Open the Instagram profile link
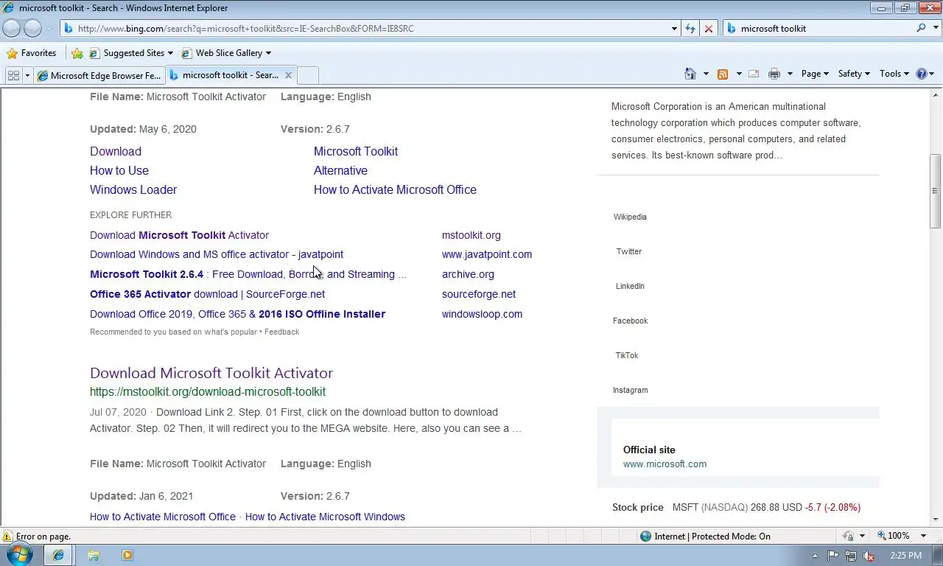This screenshot has height=566, width=943. tap(630, 390)
